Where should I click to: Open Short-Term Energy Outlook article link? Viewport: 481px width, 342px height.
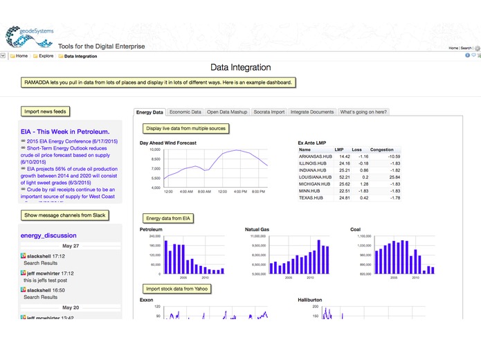pyautogui.click(x=65, y=155)
